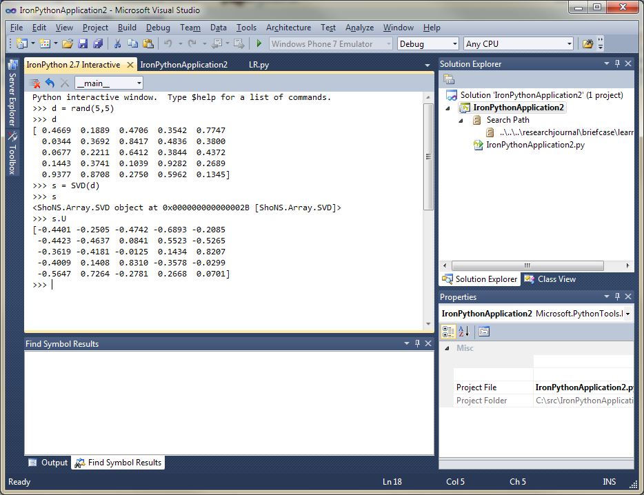Open the Debug menu

(x=158, y=28)
